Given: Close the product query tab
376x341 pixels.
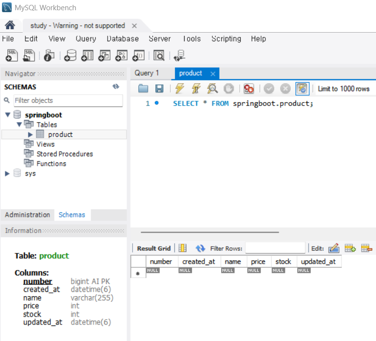Looking at the screenshot, I should (x=213, y=74).
